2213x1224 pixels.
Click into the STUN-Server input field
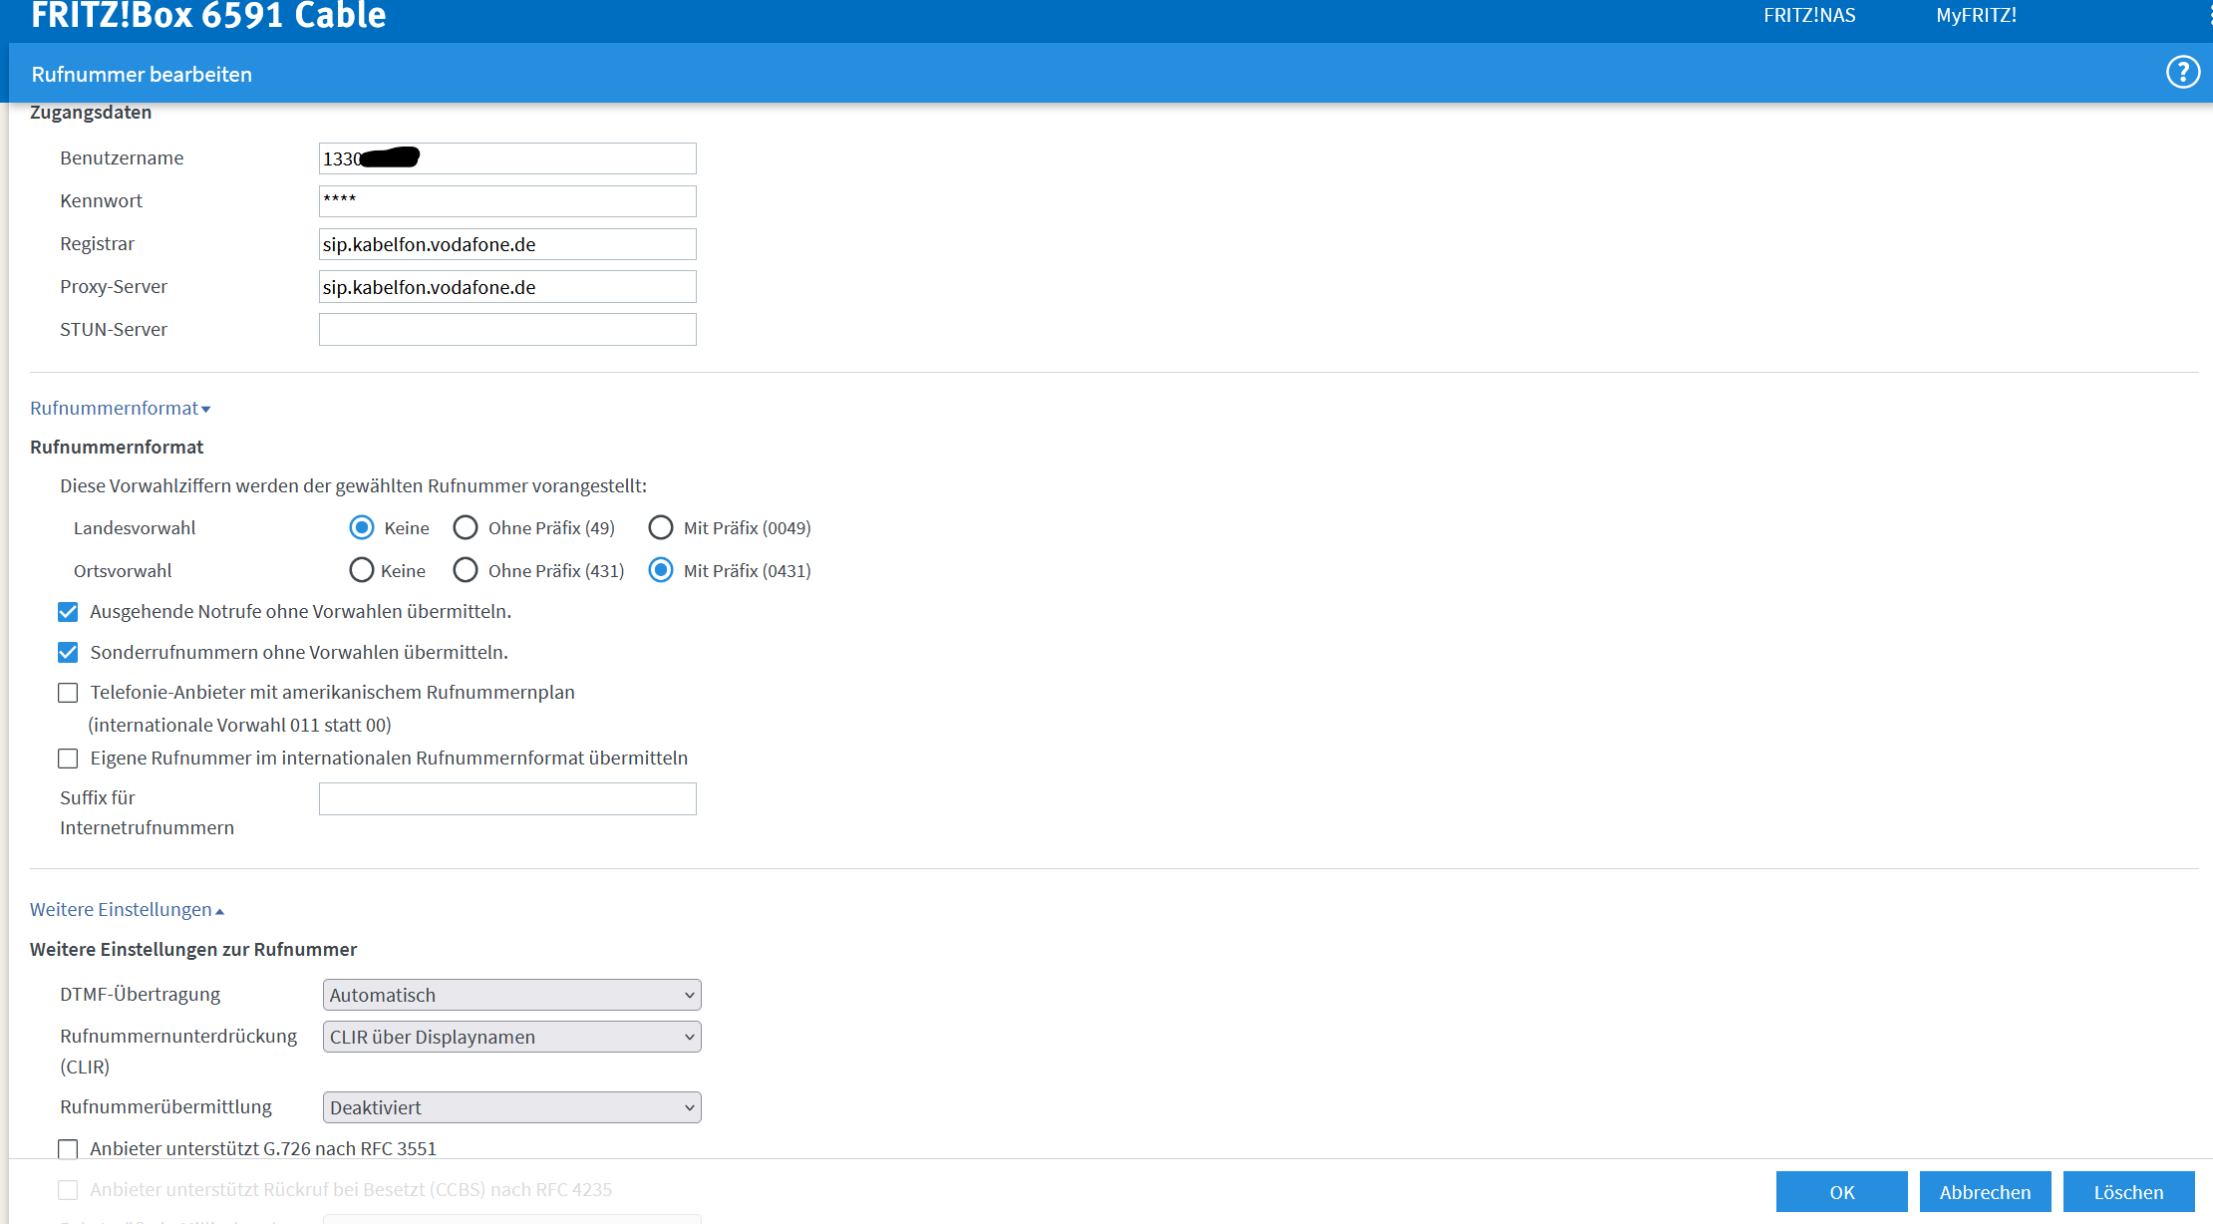[507, 330]
